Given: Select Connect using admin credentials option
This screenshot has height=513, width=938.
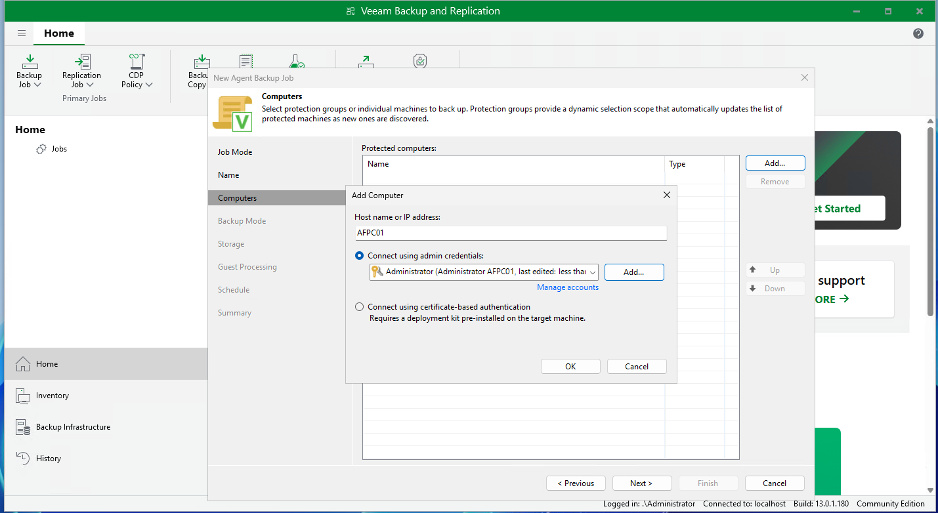Looking at the screenshot, I should tap(359, 256).
